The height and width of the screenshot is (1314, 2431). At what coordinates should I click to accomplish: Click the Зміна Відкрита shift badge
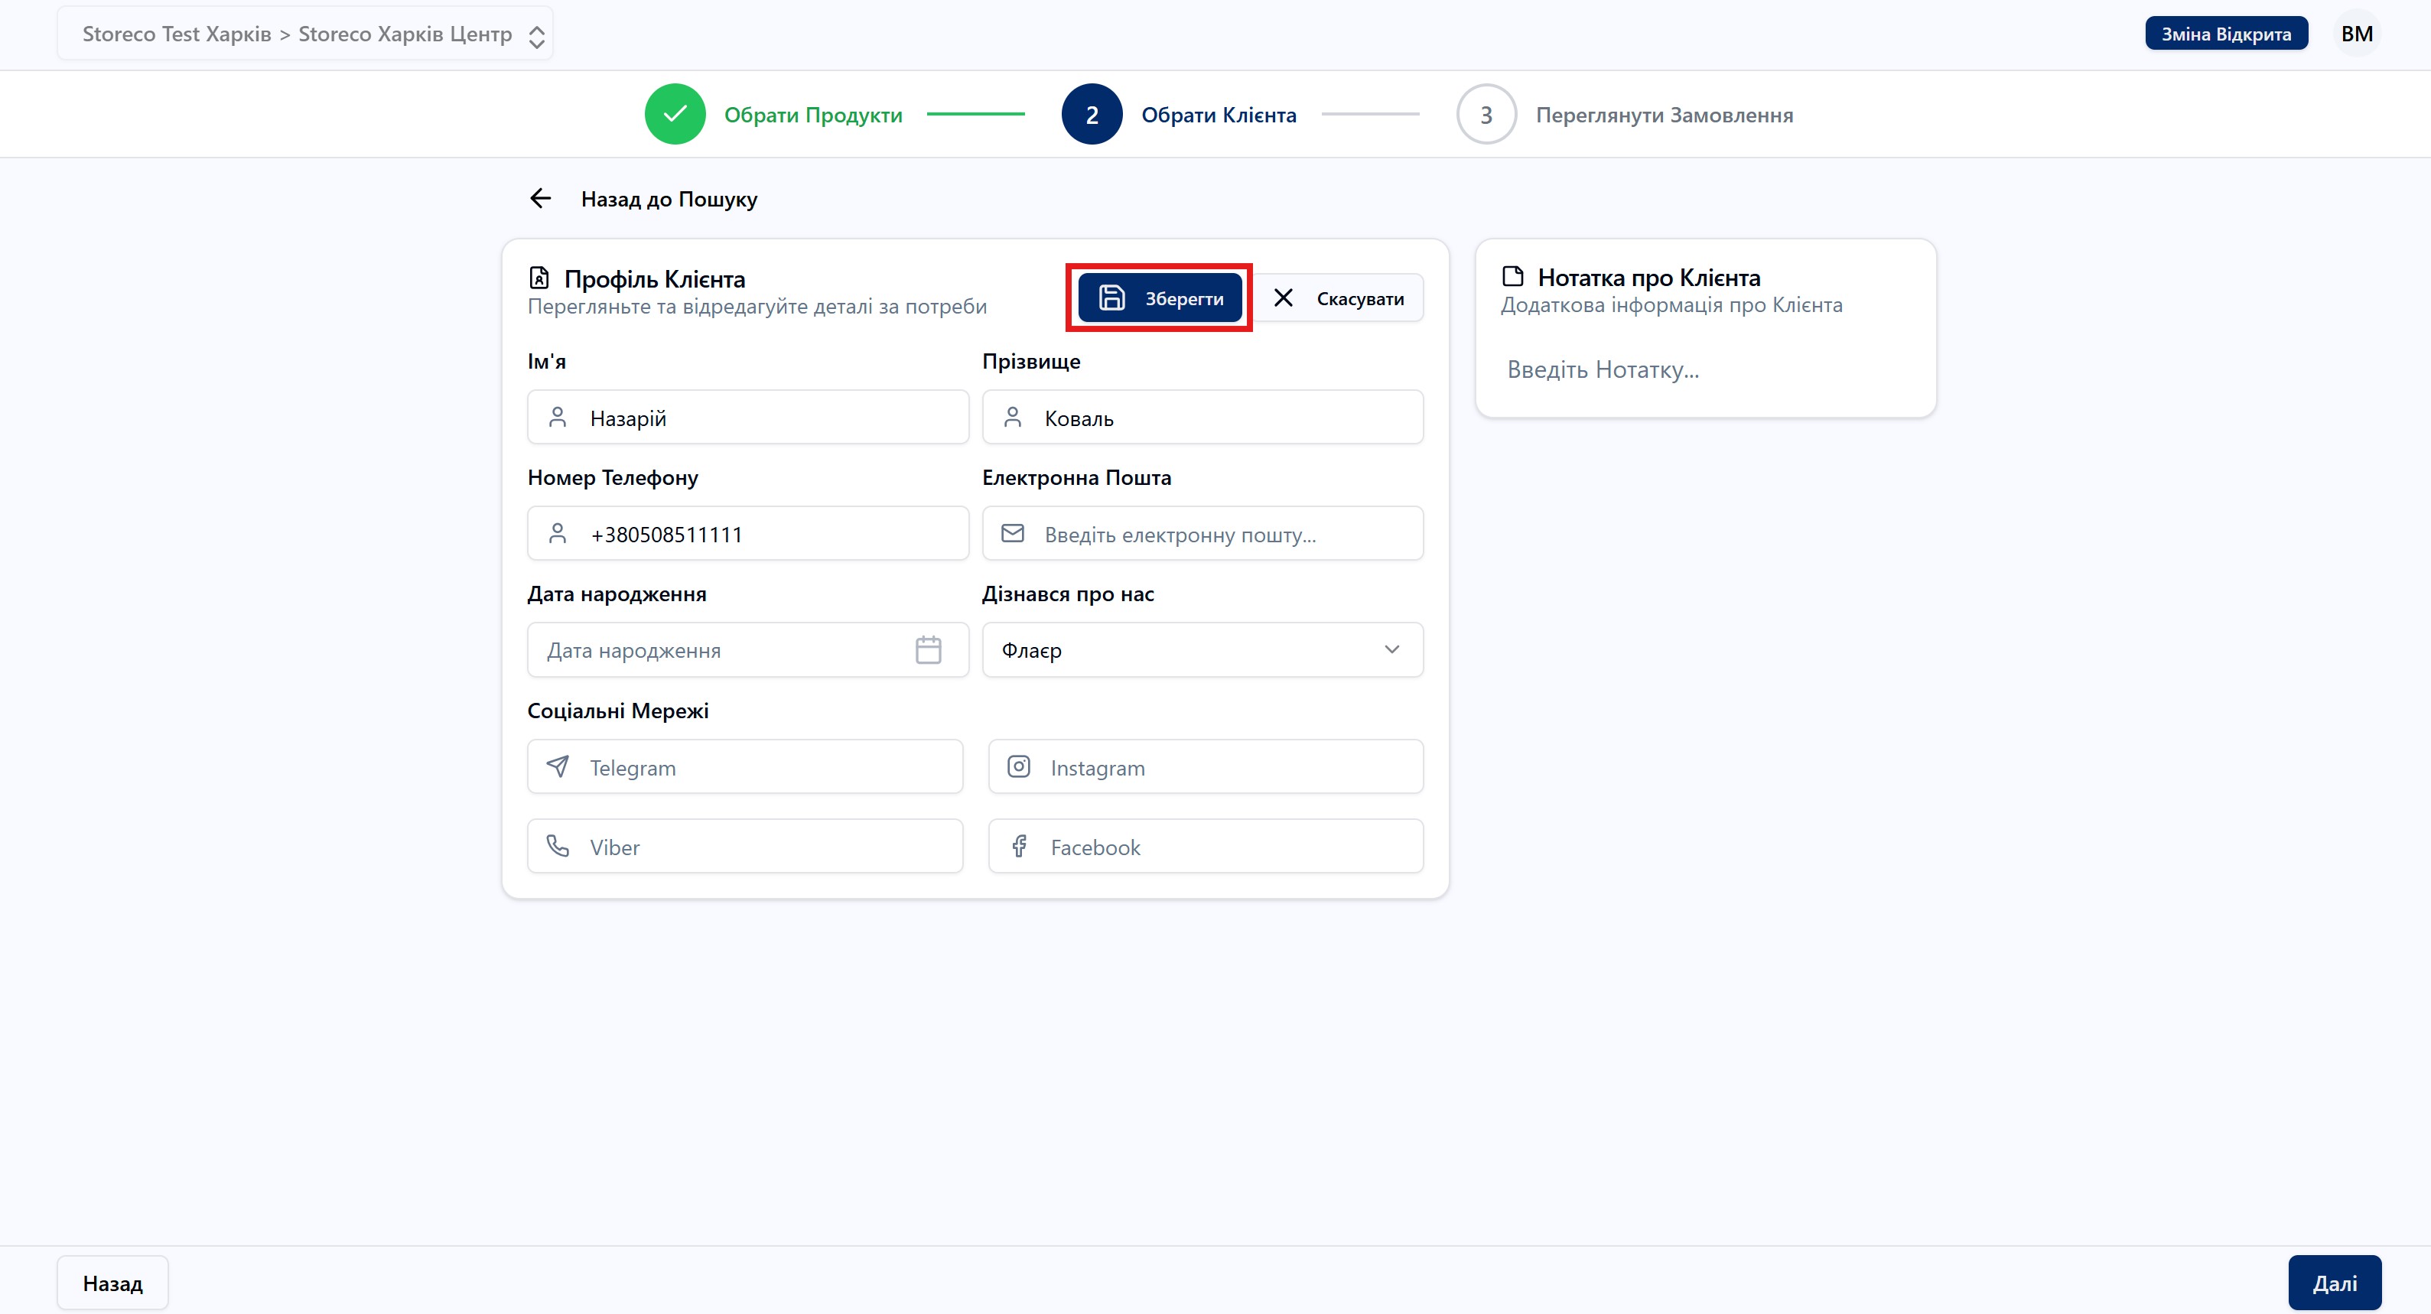[2225, 34]
